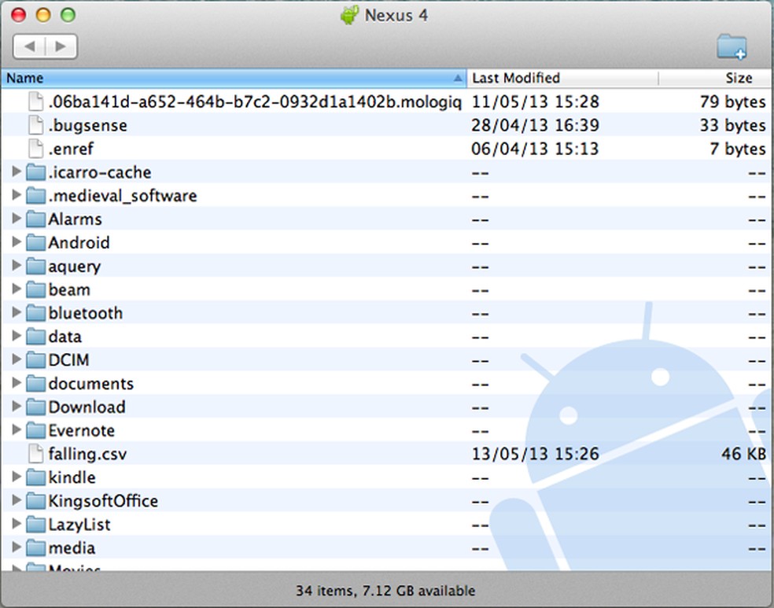Image resolution: width=774 pixels, height=608 pixels.
Task: Click the 46 KB size value
Action: click(x=743, y=454)
